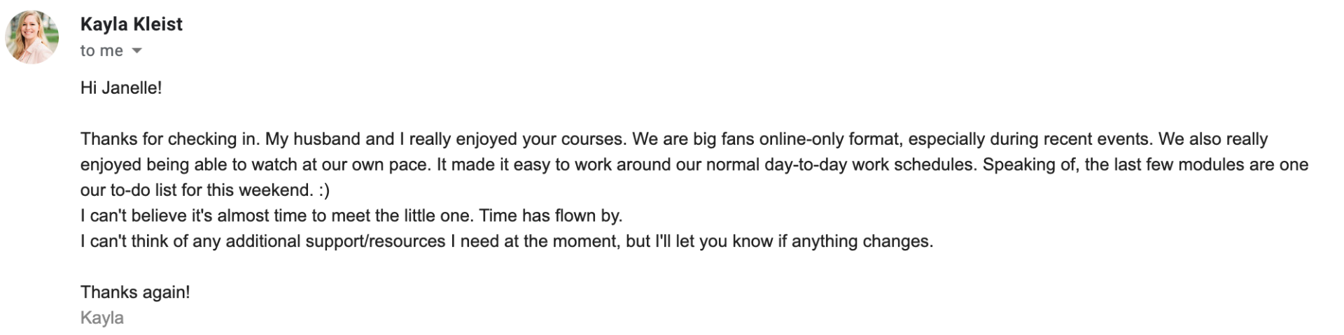Expand recipient details arrow beside "to me"
Viewport: 1344px width, 335px height.
tap(137, 51)
